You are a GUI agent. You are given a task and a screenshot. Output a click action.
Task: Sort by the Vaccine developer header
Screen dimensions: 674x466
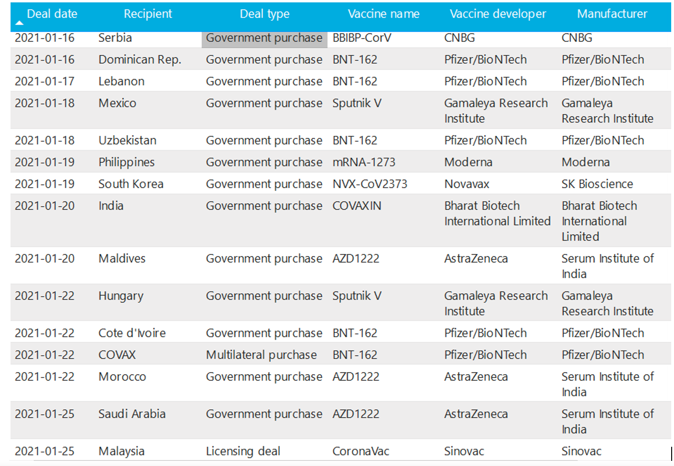point(498,14)
